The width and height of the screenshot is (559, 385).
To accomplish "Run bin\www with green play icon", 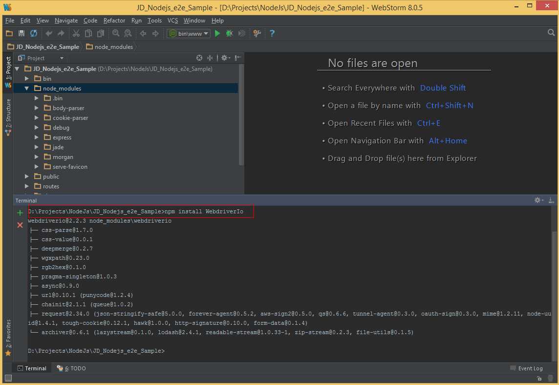I will [x=217, y=34].
